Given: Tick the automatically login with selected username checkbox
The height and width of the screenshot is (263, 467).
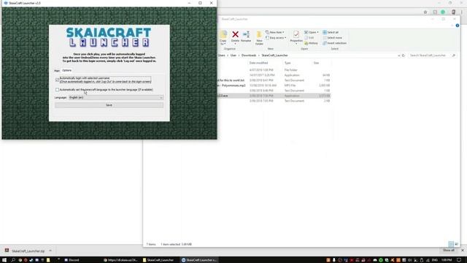Looking at the screenshot, I should click(57, 80).
